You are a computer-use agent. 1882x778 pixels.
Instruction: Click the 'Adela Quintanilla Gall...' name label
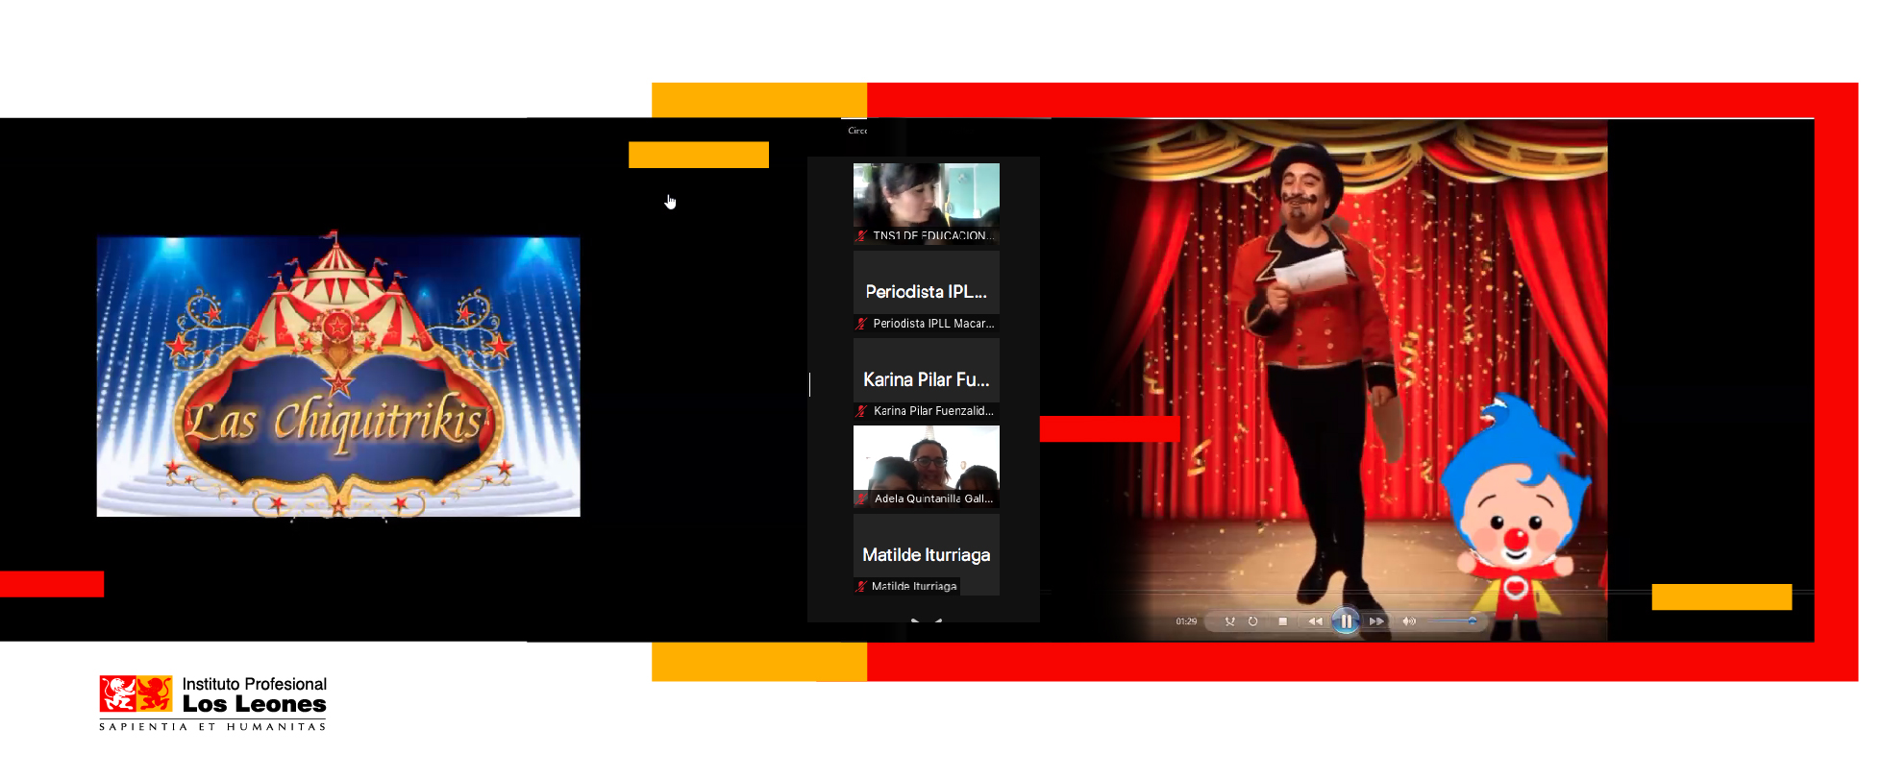click(x=933, y=498)
